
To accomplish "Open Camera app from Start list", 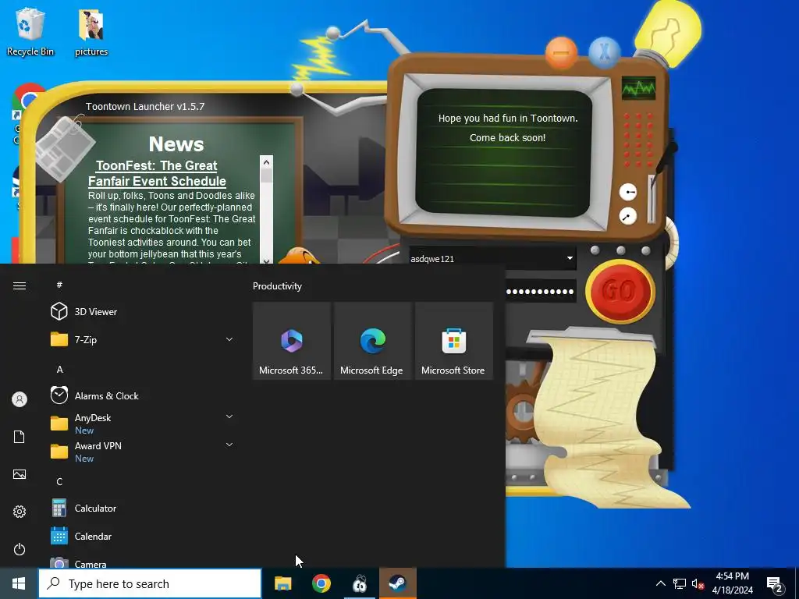I will pyautogui.click(x=140, y=562).
